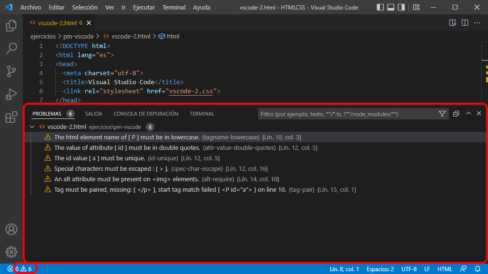Toggle primary side bar layout icon

380,7
